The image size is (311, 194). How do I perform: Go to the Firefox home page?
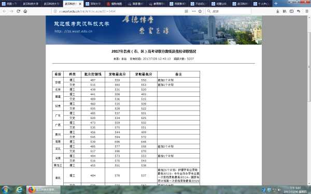click(25, 11)
